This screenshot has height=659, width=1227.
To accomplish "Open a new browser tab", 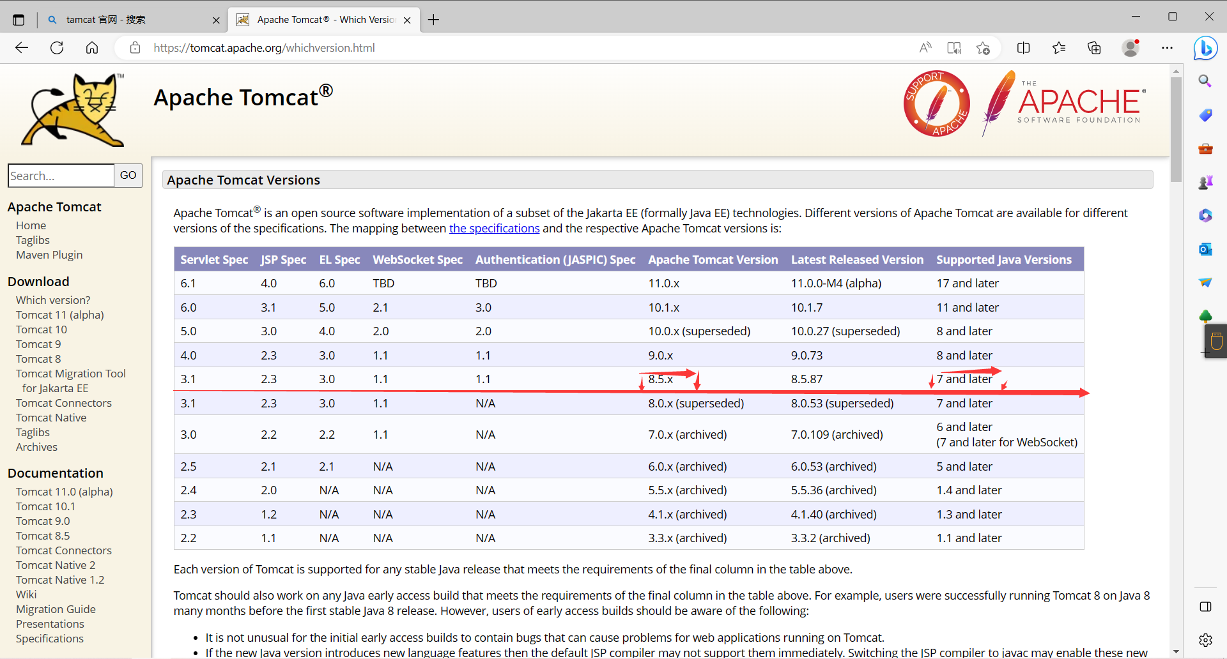I will click(x=433, y=20).
